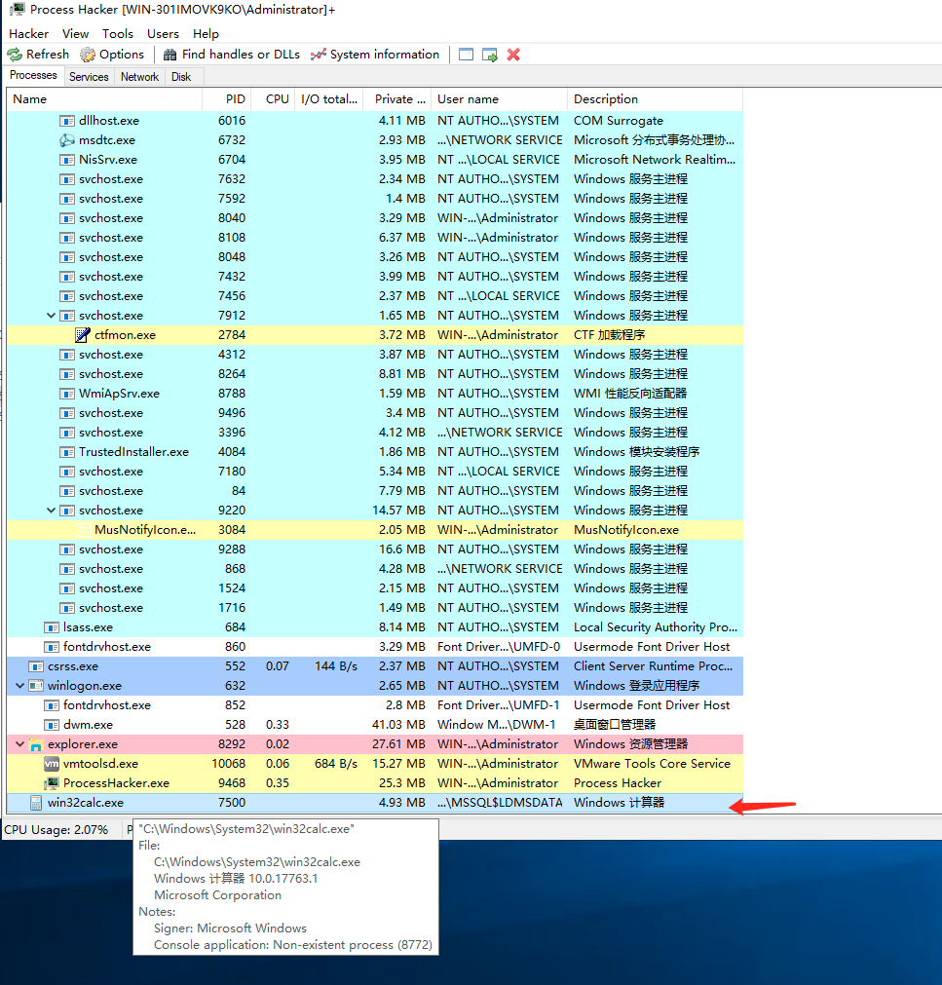Open System information chart icon
The width and height of the screenshot is (942, 985).
point(319,55)
